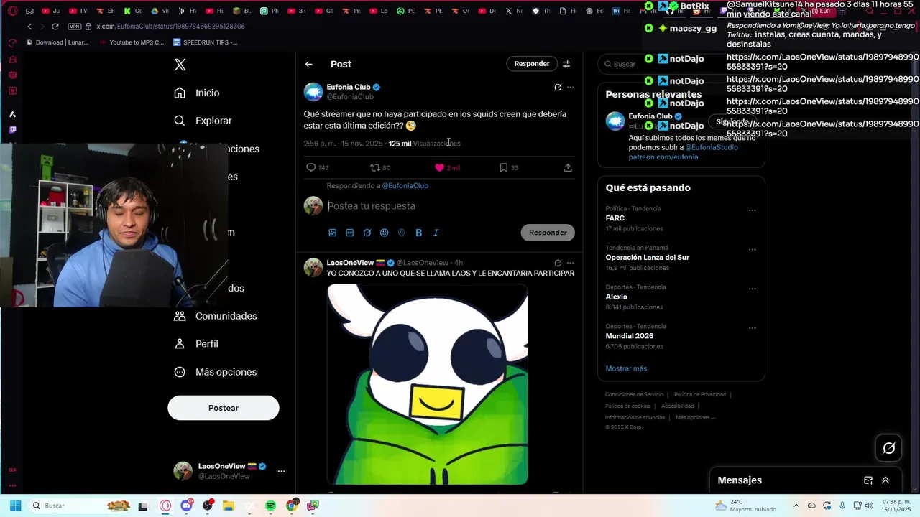Viewport: 920px width, 517px height.
Task: Click the Postear button
Action: click(224, 408)
